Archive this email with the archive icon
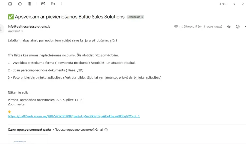The image size is (246, 144). coord(10,4)
